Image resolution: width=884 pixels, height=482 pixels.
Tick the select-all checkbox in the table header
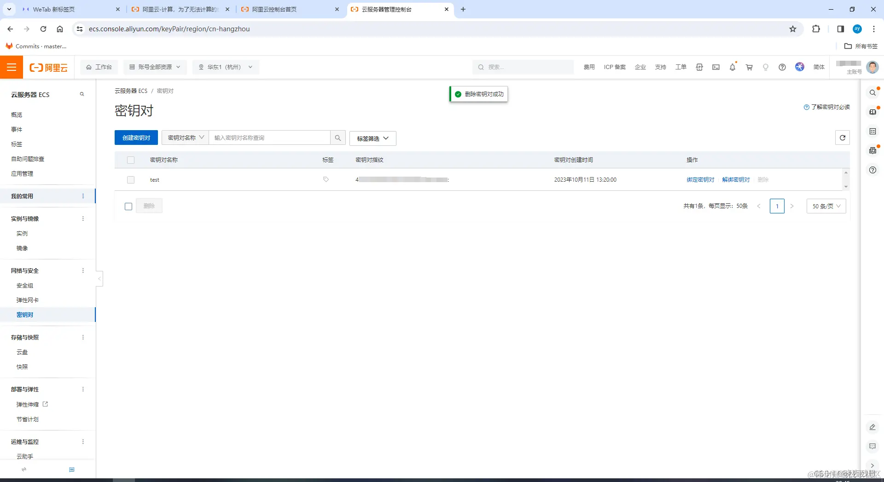click(131, 160)
